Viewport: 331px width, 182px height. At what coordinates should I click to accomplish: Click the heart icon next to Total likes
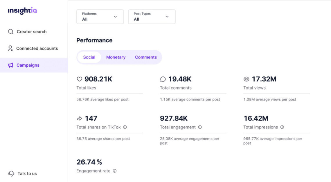pyautogui.click(x=79, y=79)
